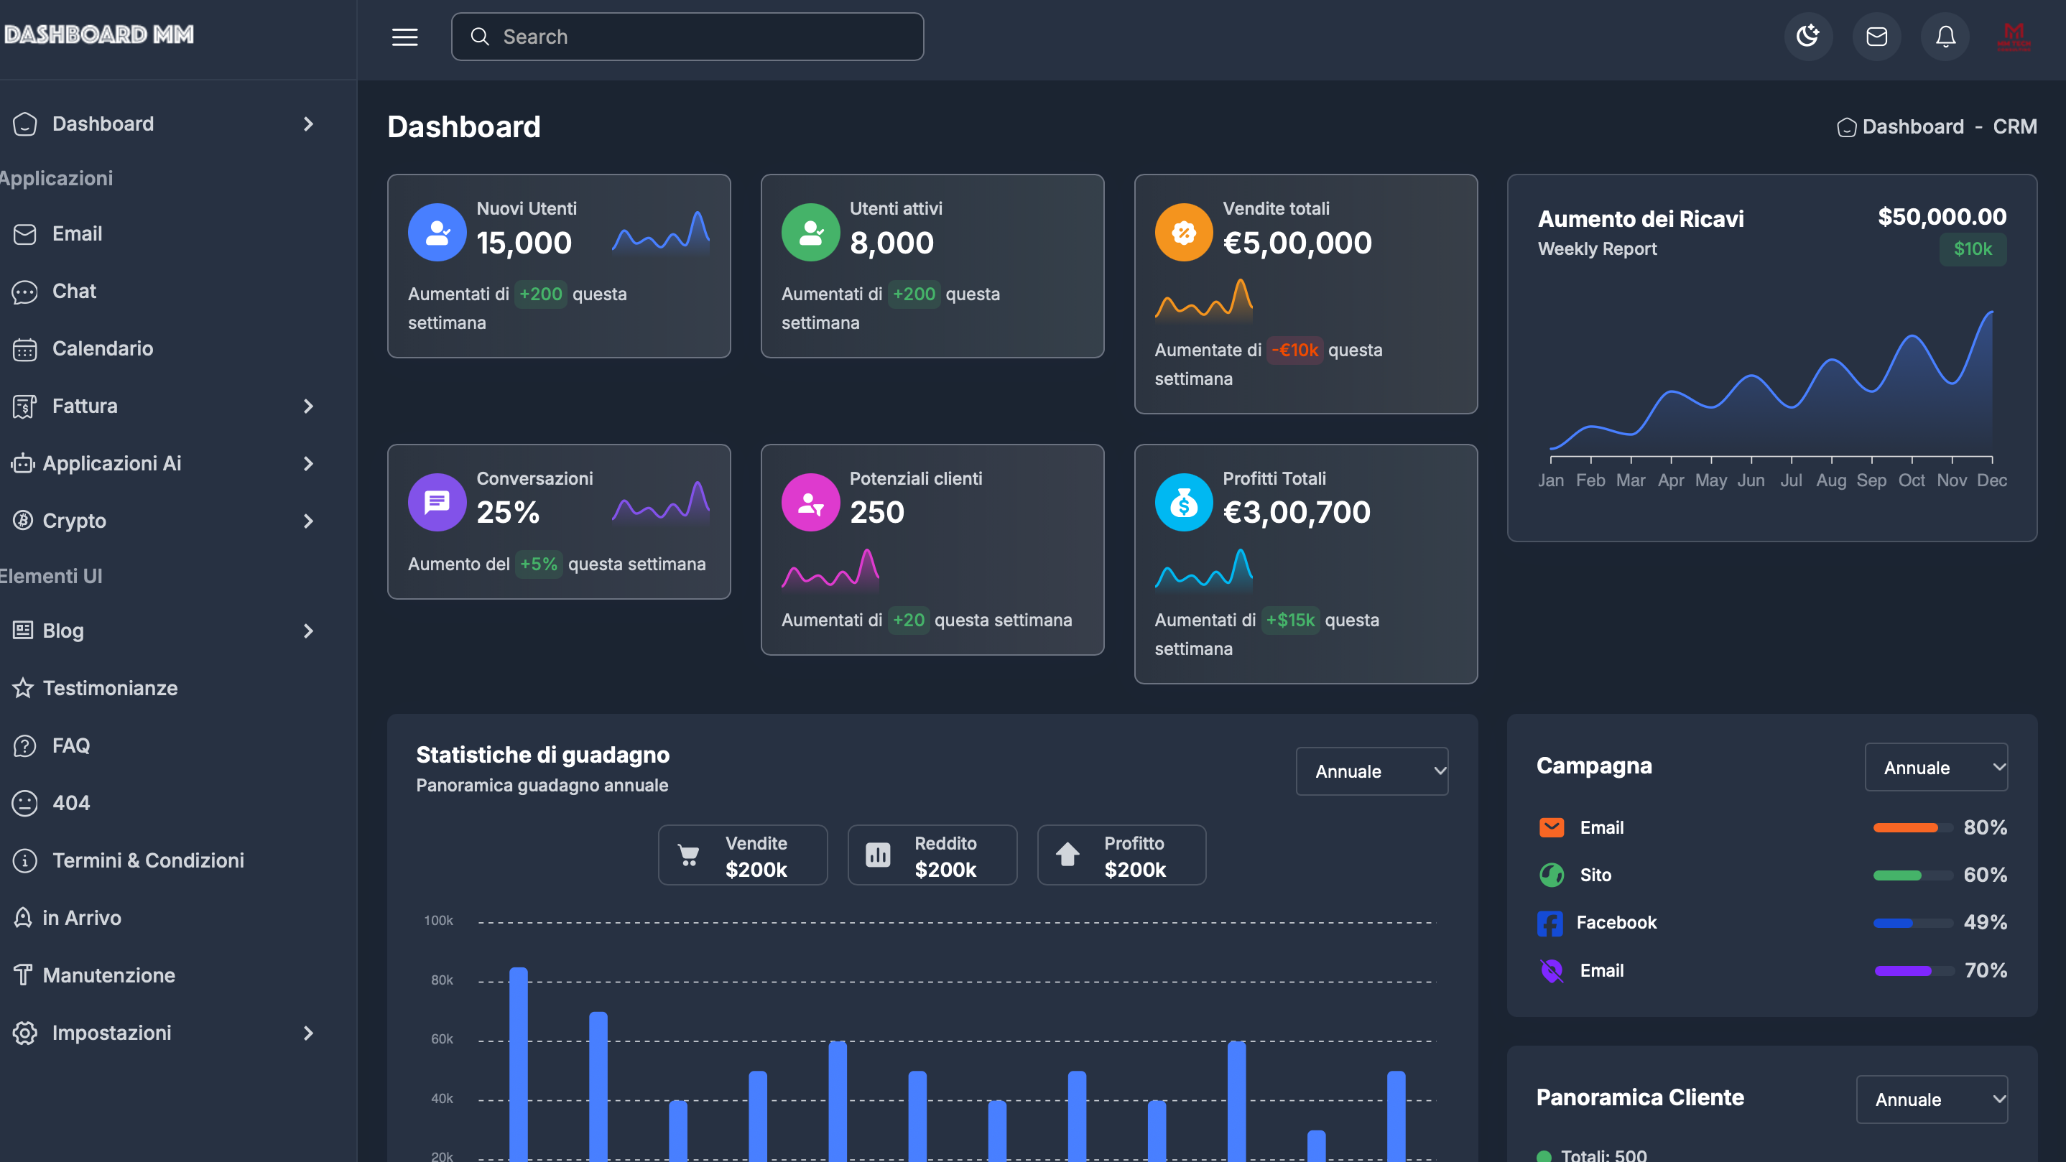
Task: Open the mail inbox icon in header
Action: [1876, 36]
